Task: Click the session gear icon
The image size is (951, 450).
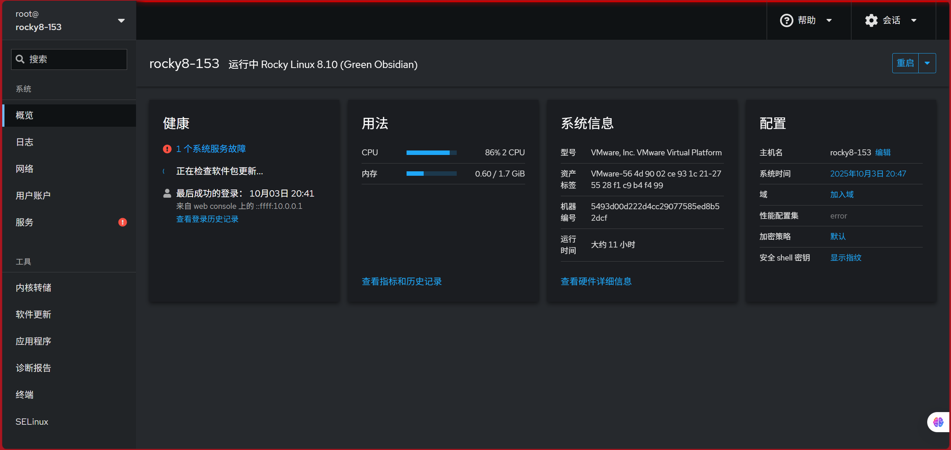Action: point(871,20)
